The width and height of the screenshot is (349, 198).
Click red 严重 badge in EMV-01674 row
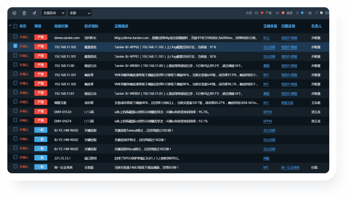click(41, 121)
